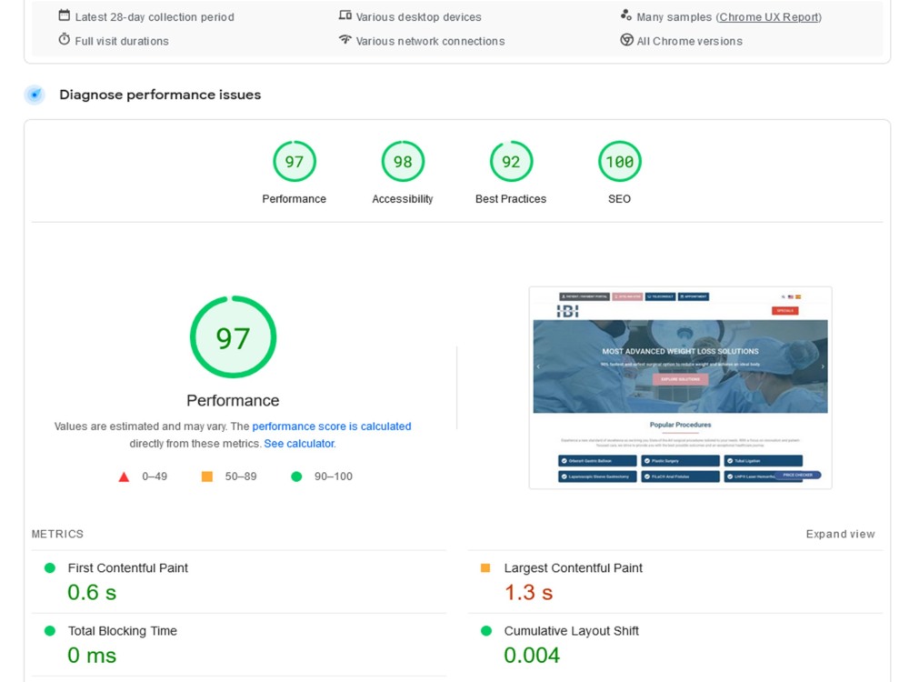Click the 0.6 s value
909x682 pixels.
(x=92, y=592)
